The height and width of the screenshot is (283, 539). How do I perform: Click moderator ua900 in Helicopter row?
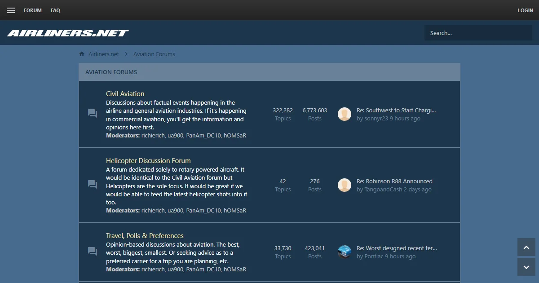point(176,210)
